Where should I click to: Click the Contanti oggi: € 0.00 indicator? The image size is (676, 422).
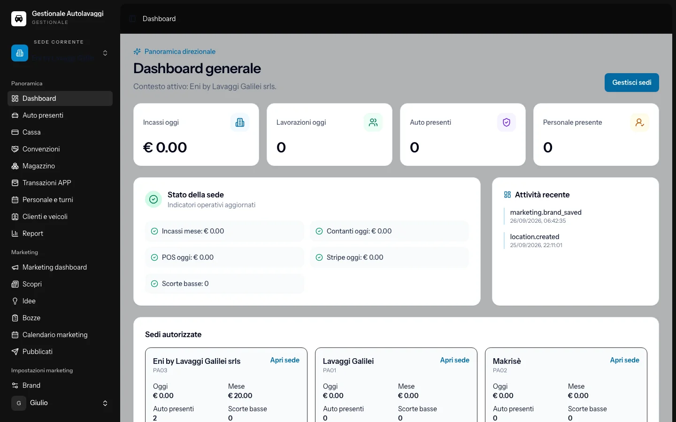(389, 231)
